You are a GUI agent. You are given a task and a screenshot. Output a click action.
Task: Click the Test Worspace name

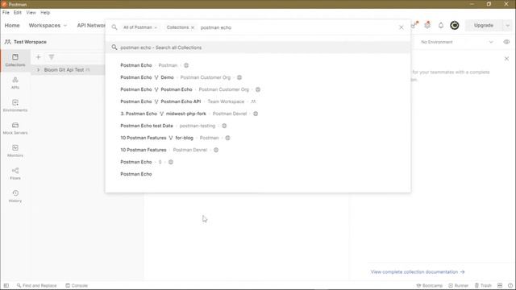[30, 42]
